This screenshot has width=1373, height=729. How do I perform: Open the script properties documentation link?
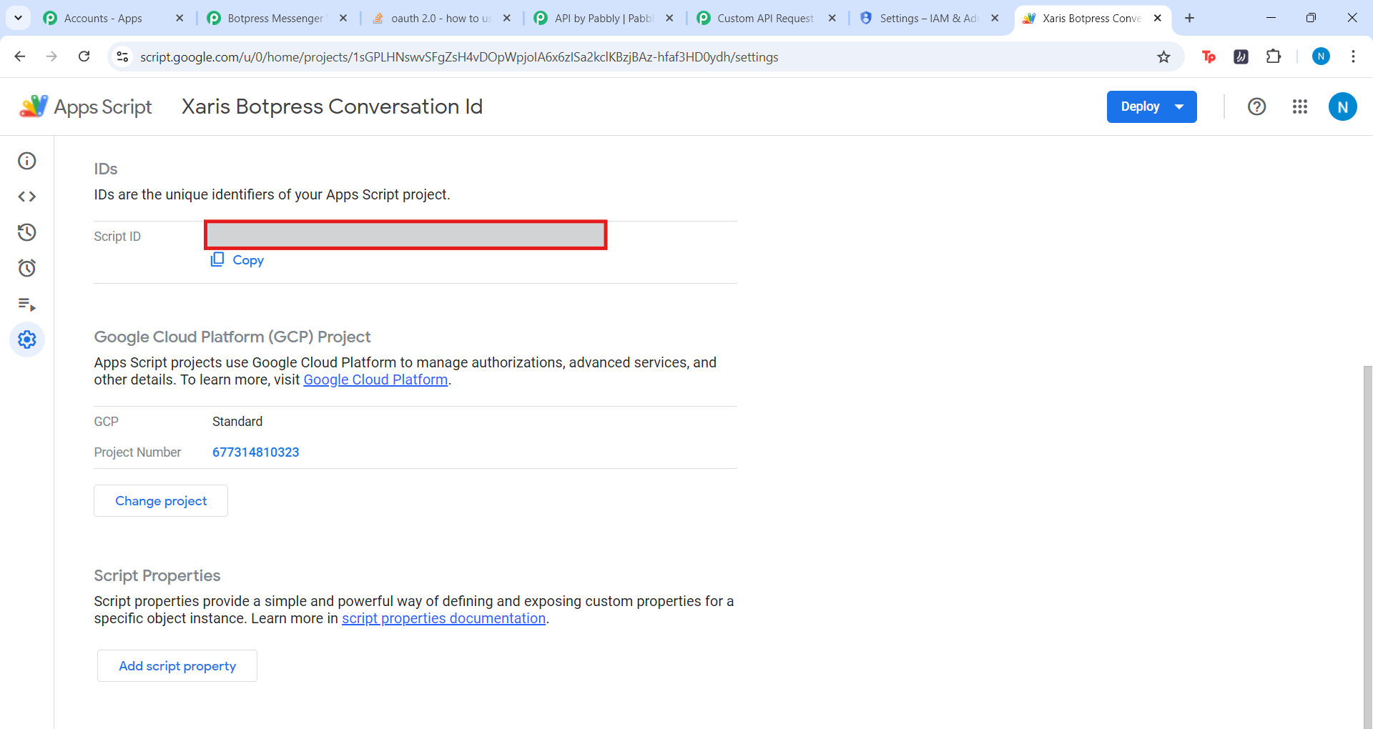[x=443, y=618]
